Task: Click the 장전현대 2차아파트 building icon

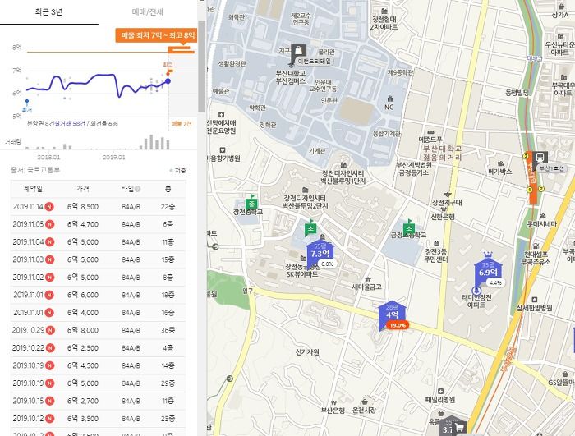Action: 384,11
